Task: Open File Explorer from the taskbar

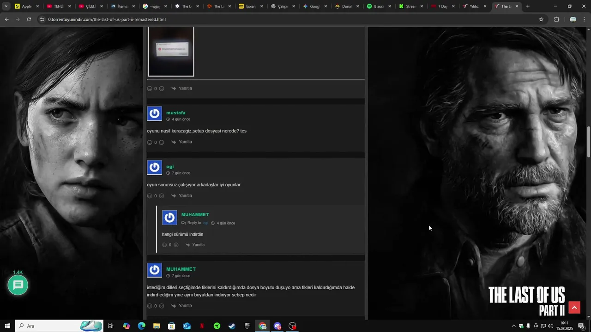Action: (x=157, y=326)
